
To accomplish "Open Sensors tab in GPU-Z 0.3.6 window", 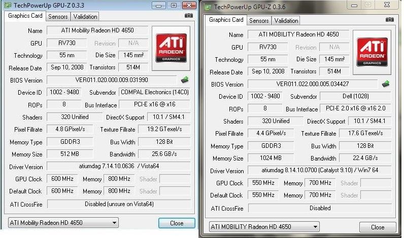I will pos(259,21).
